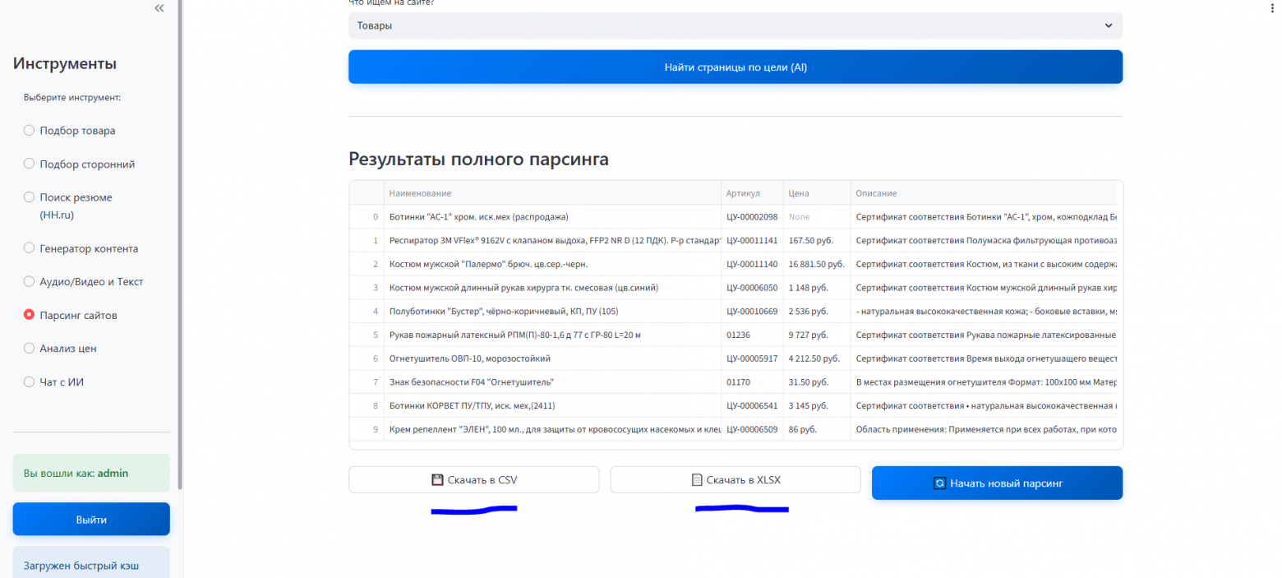The height and width of the screenshot is (578, 1282).
Task: Select the 'Подбор товара' radio option
Action: pos(29,130)
